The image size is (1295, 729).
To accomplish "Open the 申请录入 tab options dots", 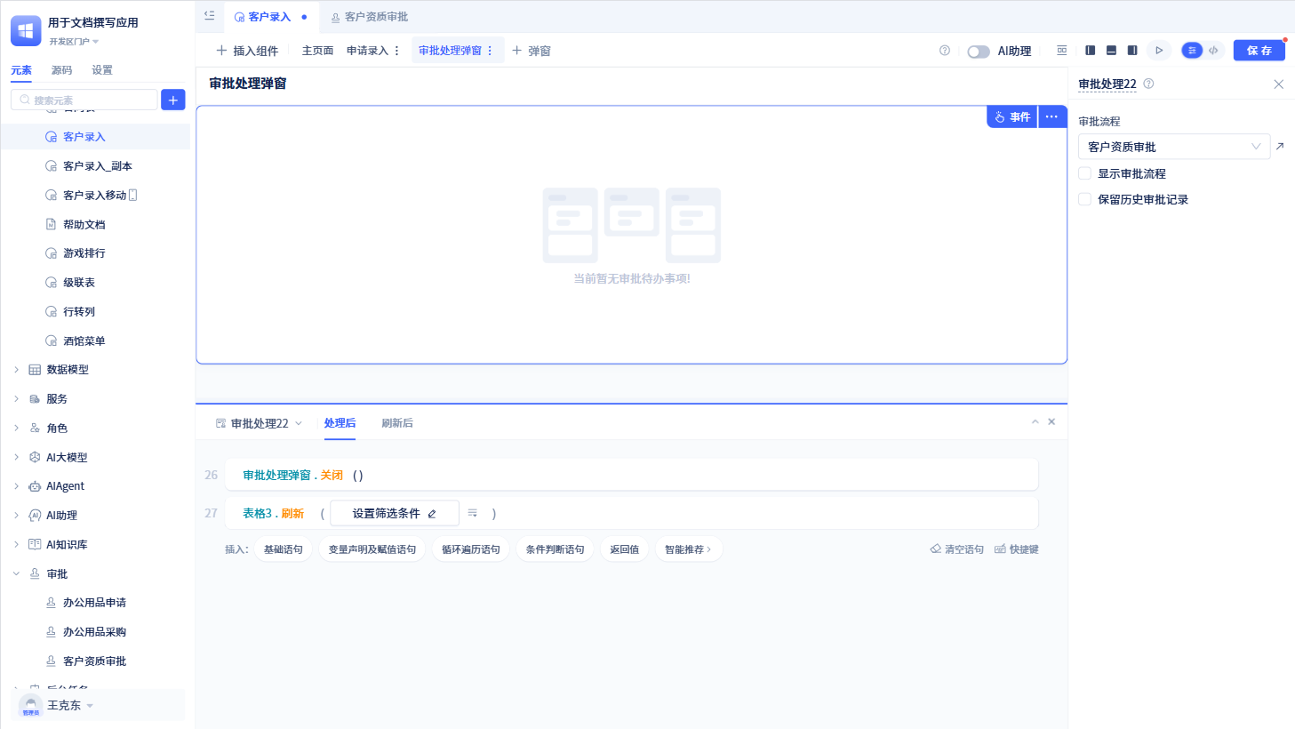I will click(x=396, y=51).
